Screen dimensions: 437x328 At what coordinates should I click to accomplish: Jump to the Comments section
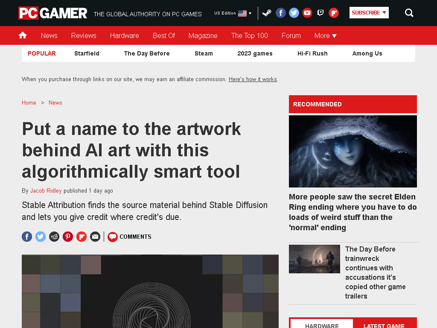(x=130, y=237)
